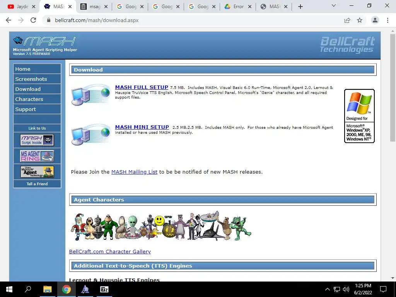Open taskbar search magnifier
This screenshot has height=297, width=396.
28,289
